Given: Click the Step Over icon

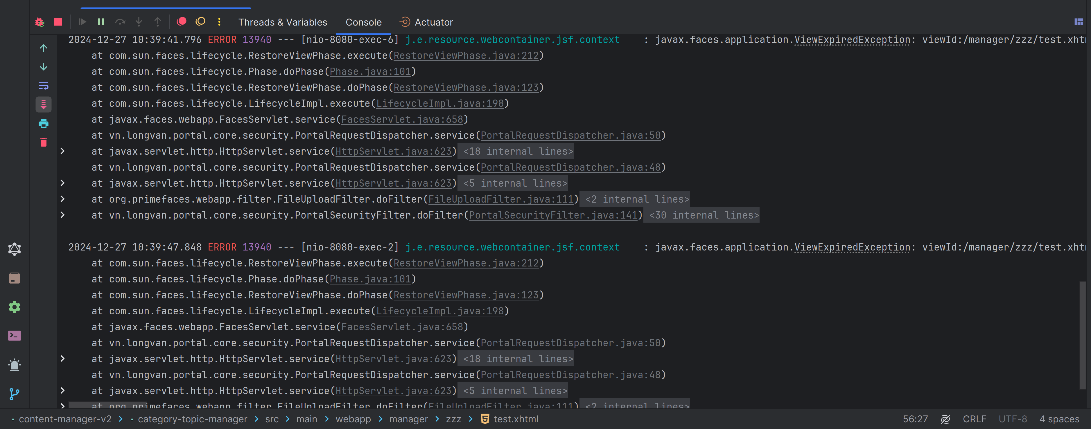Looking at the screenshot, I should [x=120, y=22].
